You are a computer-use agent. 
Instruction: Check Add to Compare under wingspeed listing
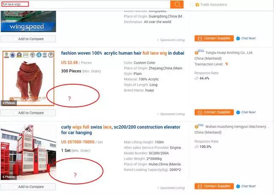pos(15,39)
